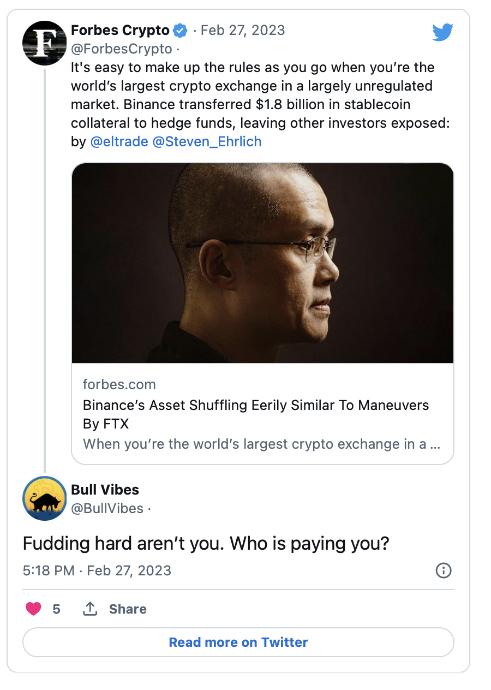Click the Share label
The image size is (491, 690).
coord(128,609)
